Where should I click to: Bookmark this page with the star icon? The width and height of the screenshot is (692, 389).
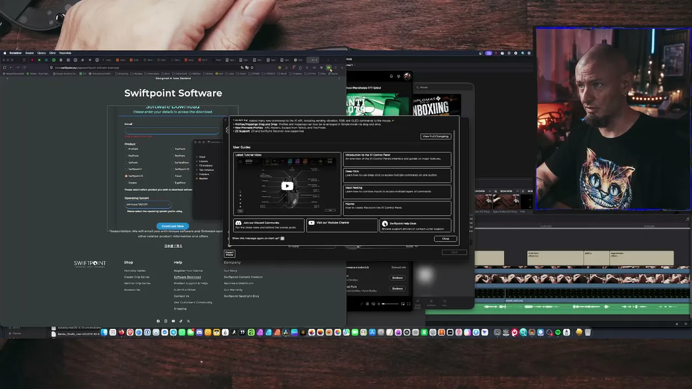coord(252,68)
